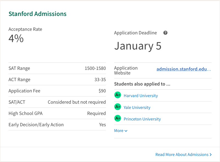Select the 33-35 ACT range value
Viewport: 220px width, 162px height.
100,79
